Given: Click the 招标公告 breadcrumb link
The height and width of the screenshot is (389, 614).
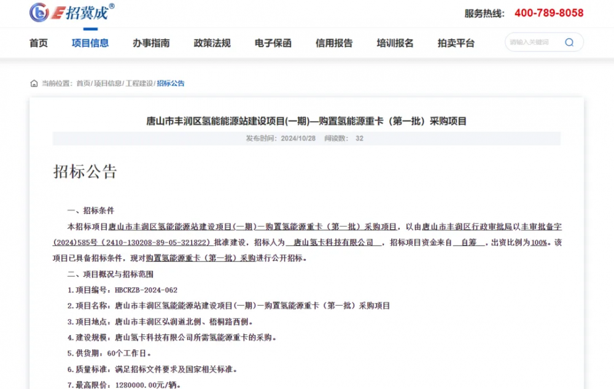Looking at the screenshot, I should (x=171, y=83).
